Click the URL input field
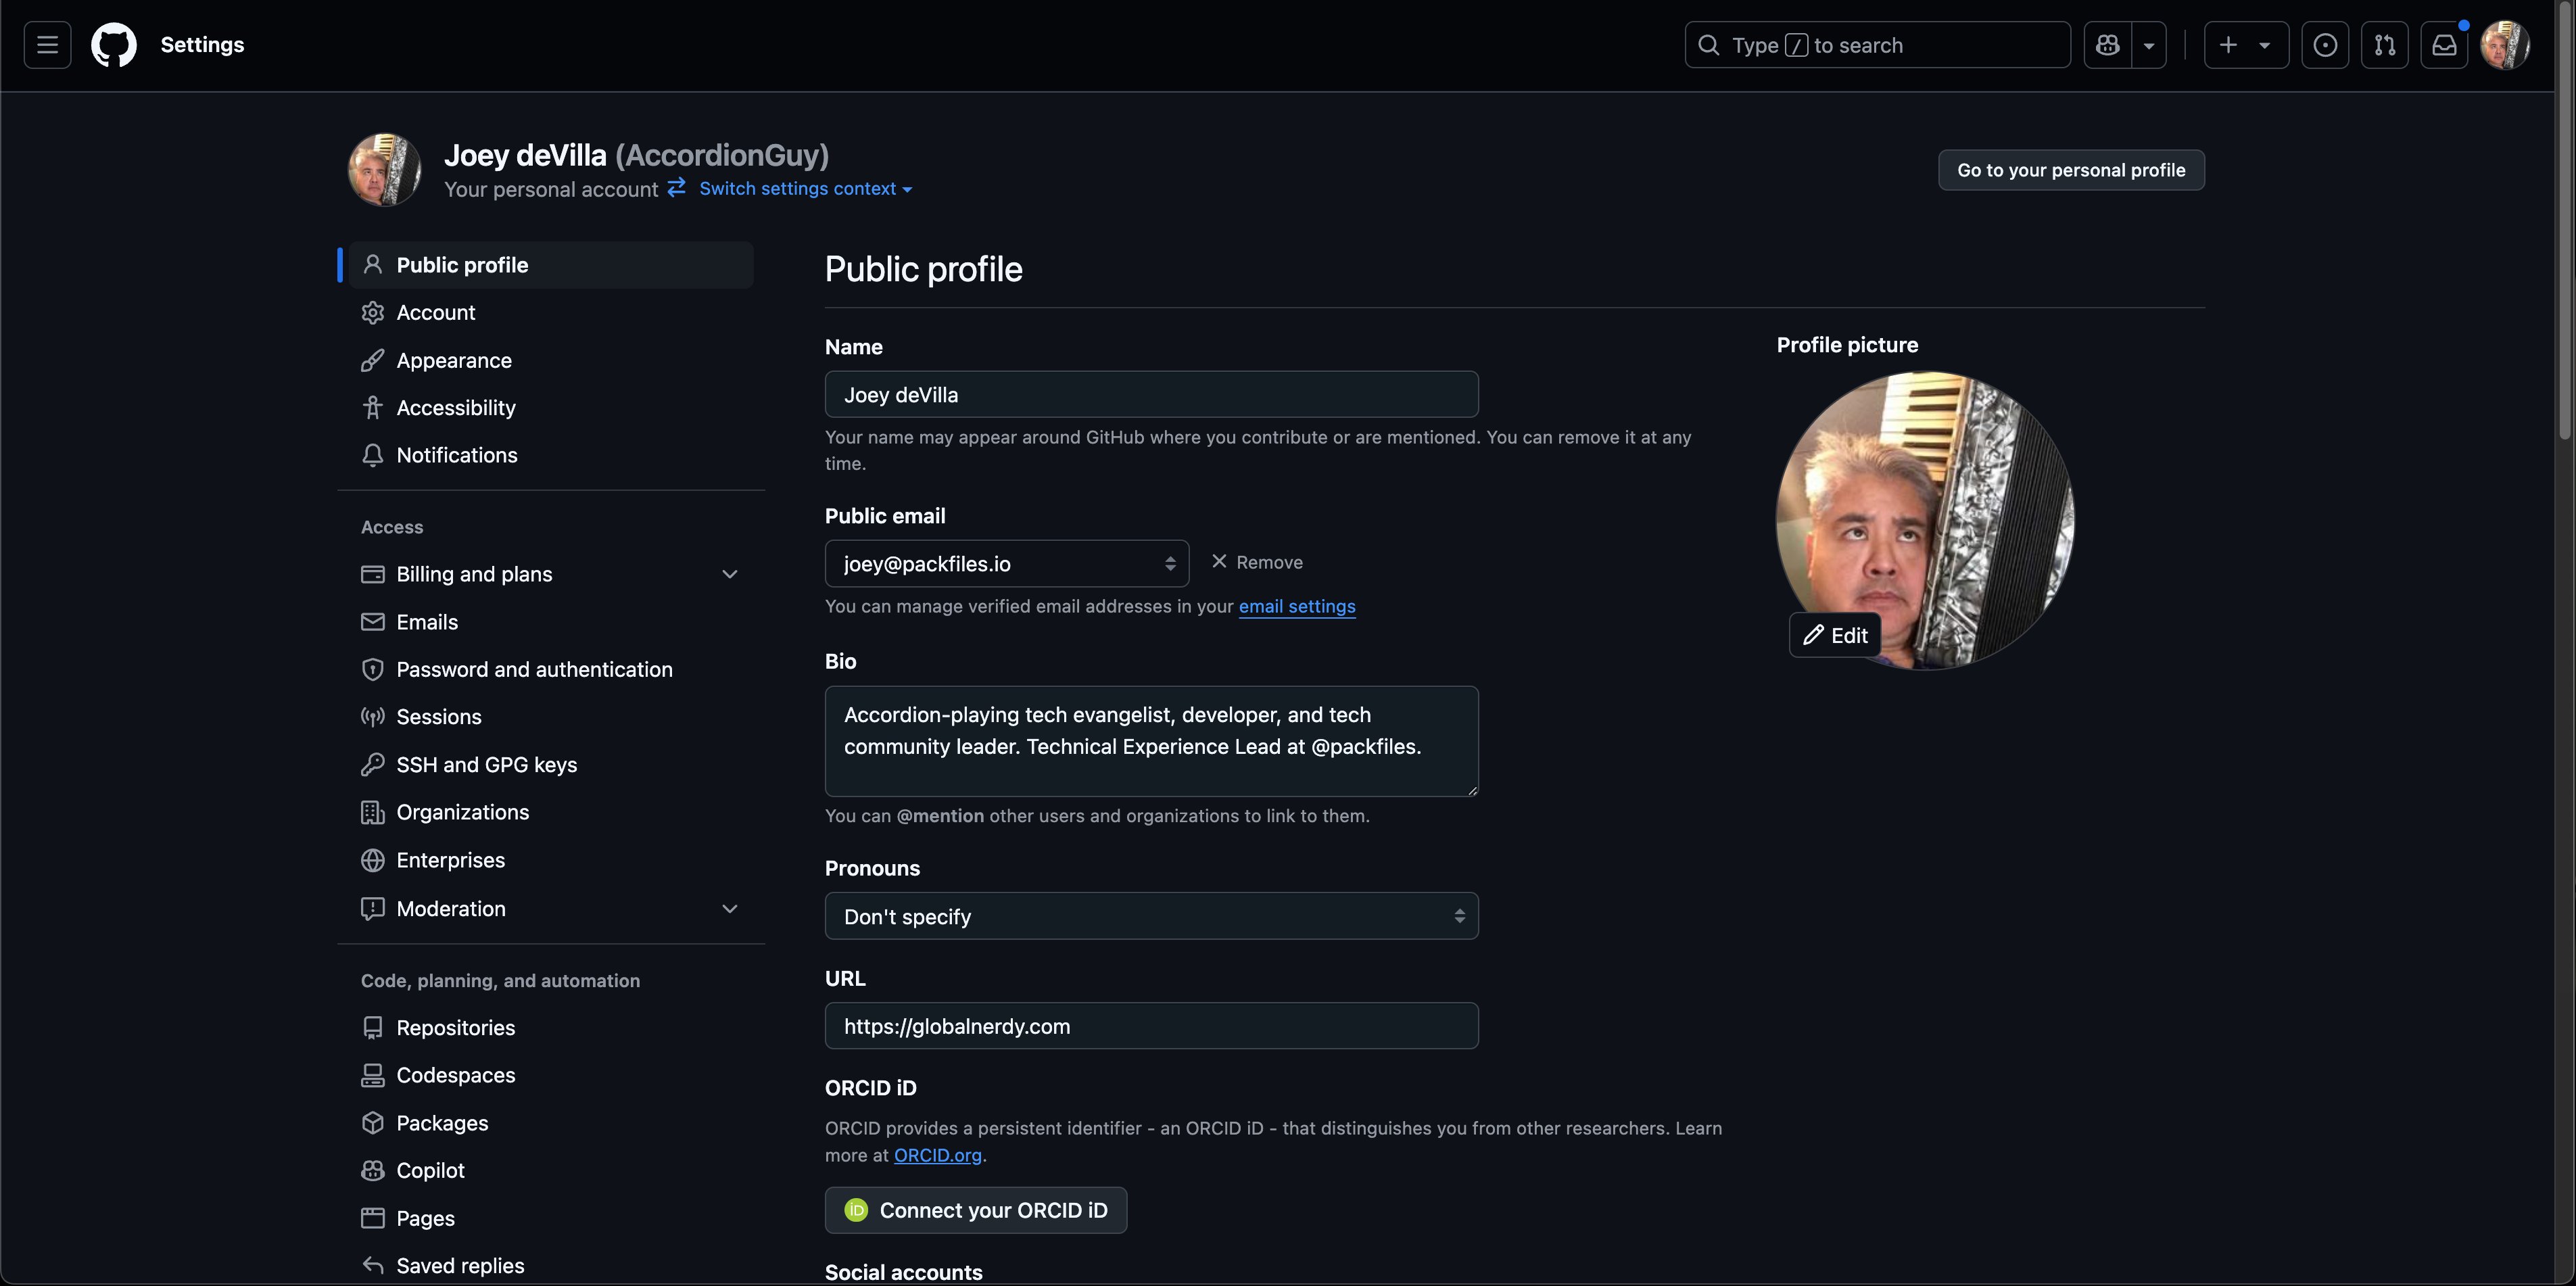 coord(1151,1026)
